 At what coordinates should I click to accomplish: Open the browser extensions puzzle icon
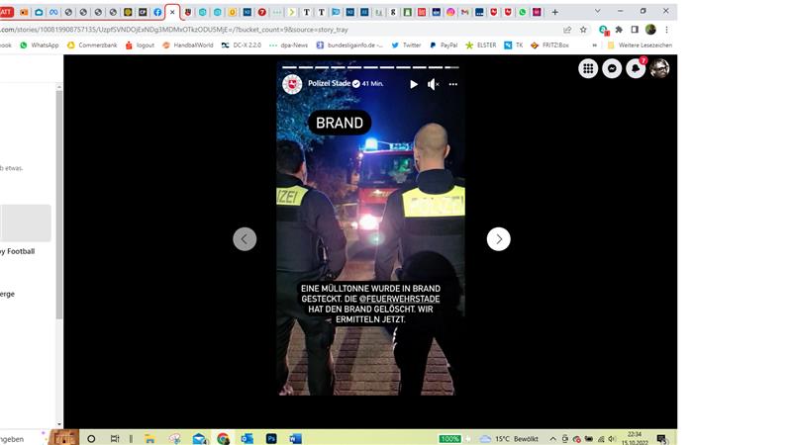point(619,30)
